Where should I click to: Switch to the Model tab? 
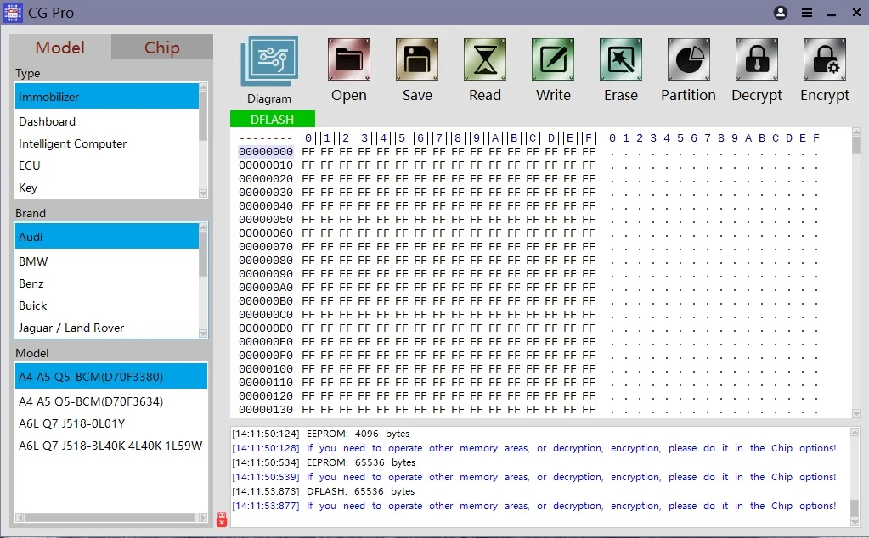(59, 48)
